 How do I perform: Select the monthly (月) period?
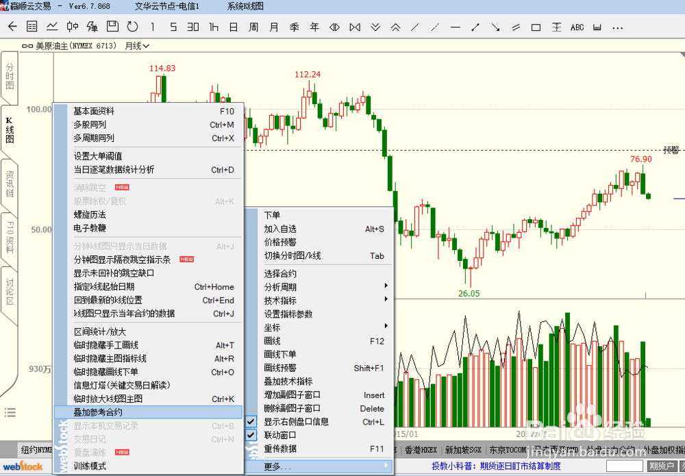274,27
